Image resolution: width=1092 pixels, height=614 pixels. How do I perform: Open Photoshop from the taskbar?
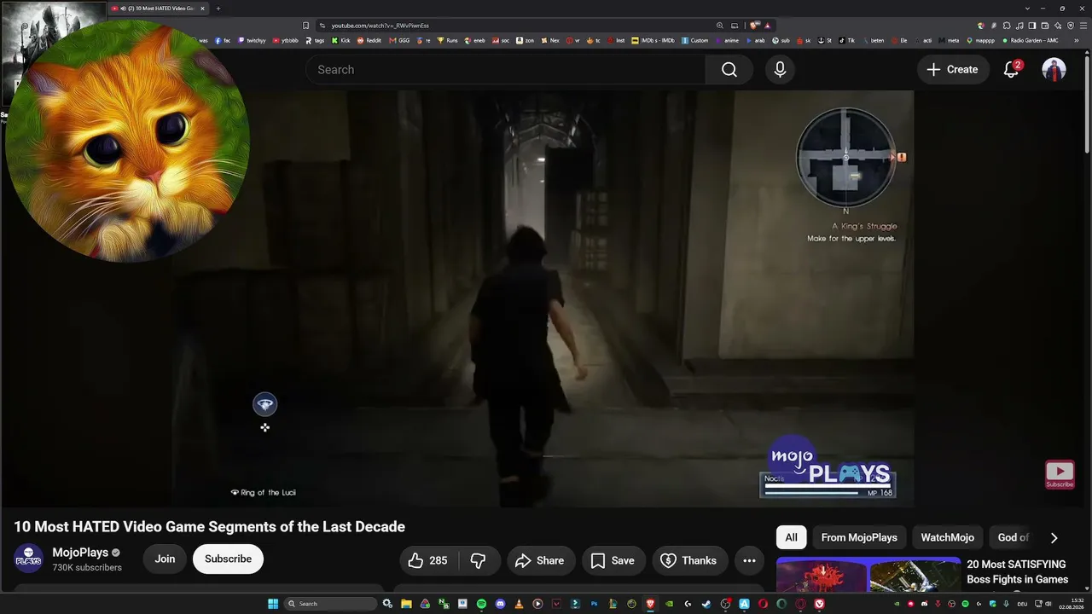pyautogui.click(x=594, y=604)
